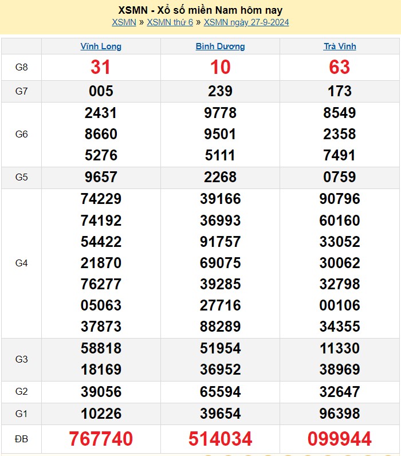Image resolution: width=401 pixels, height=456 pixels.
Task: Click the G8 result 31 for Vĩnh Long
Action: tap(101, 68)
